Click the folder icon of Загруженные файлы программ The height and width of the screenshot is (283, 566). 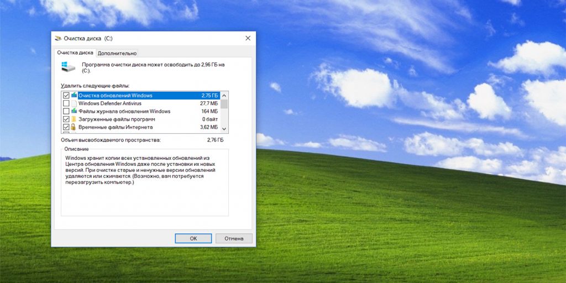click(74, 119)
